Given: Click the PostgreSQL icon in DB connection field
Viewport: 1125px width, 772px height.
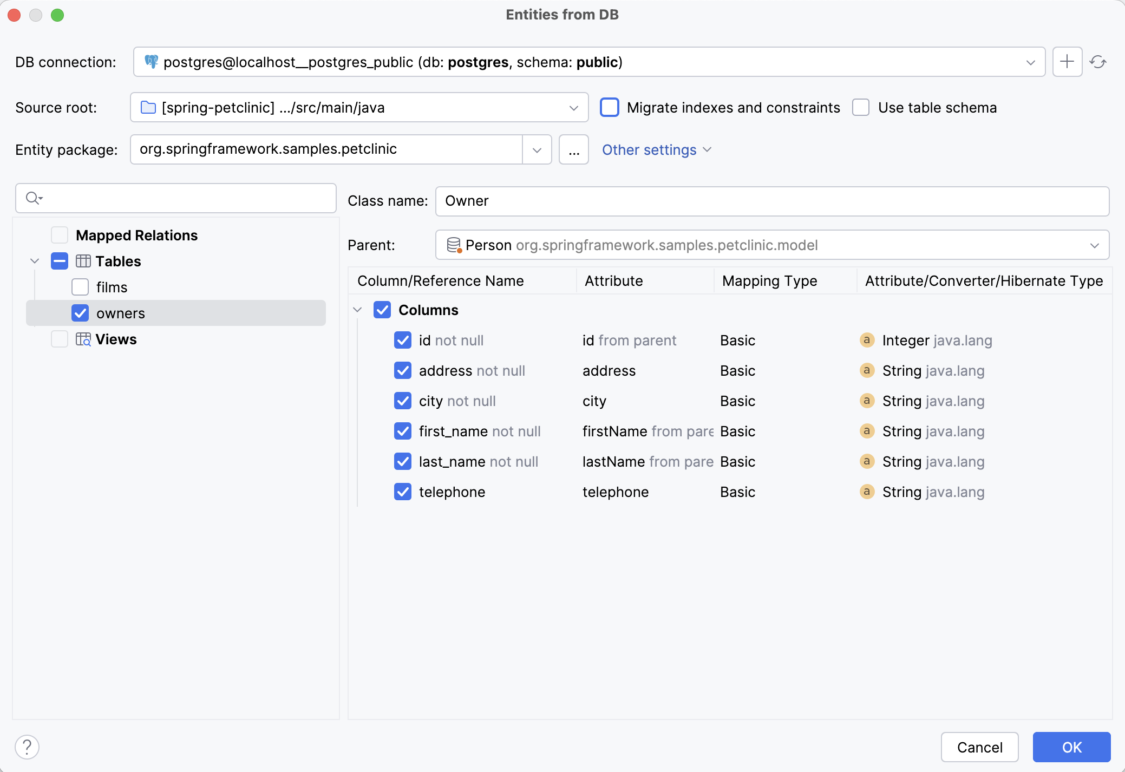Looking at the screenshot, I should tap(152, 62).
